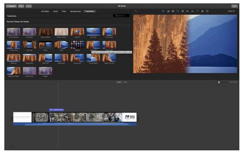Select the Cross Dissolve transition thumbnail

(x=14, y=32)
